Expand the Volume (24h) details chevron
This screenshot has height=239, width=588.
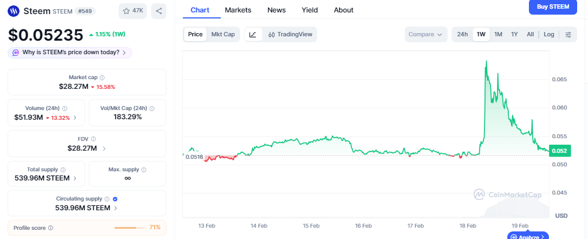pyautogui.click(x=75, y=117)
